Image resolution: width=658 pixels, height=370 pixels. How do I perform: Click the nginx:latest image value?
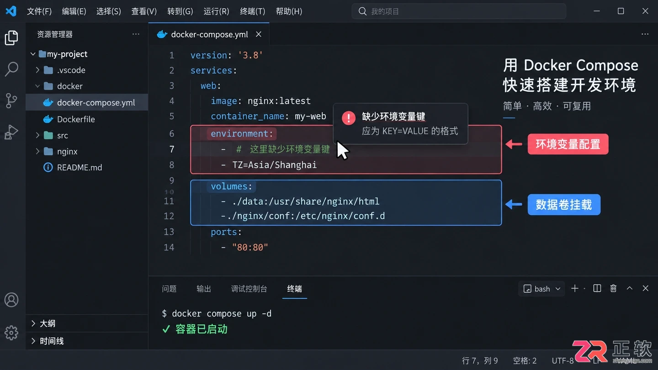click(279, 101)
